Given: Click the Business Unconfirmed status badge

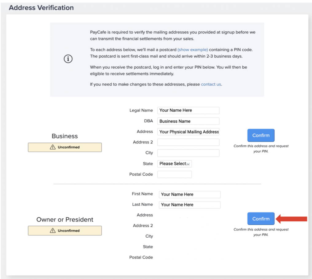Looking at the screenshot, I should (x=65, y=147).
